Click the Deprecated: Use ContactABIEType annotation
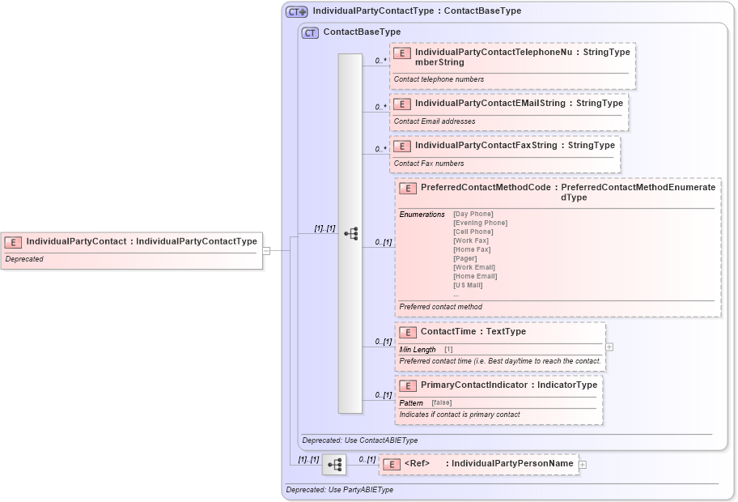This screenshot has height=502, width=738. [359, 440]
